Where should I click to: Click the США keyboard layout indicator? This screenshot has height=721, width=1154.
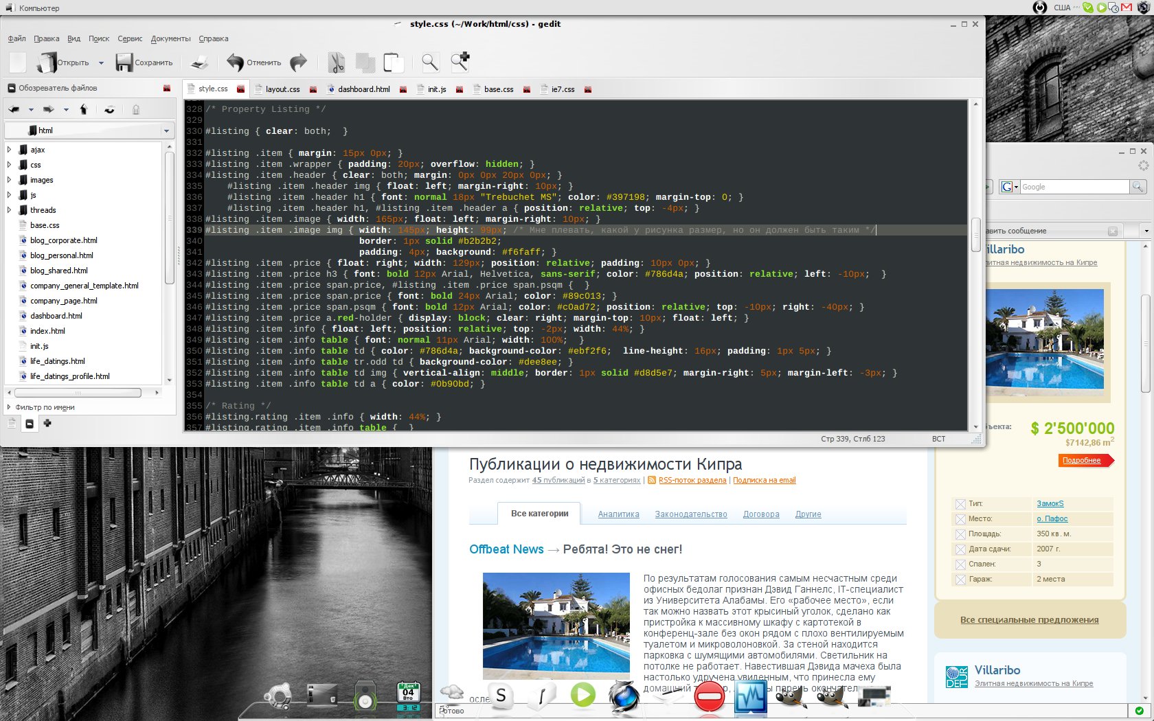(x=1062, y=8)
